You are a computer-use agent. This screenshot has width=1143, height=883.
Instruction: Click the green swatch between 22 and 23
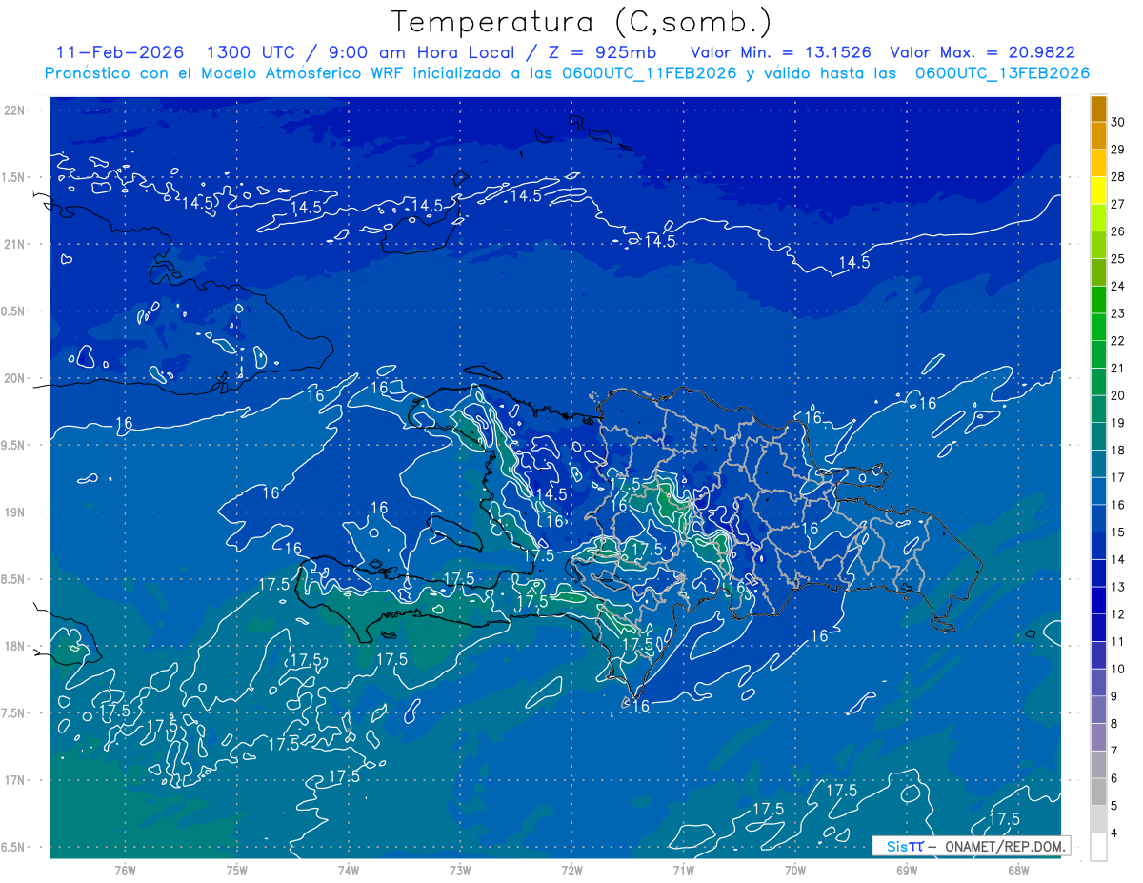[x=1098, y=327]
